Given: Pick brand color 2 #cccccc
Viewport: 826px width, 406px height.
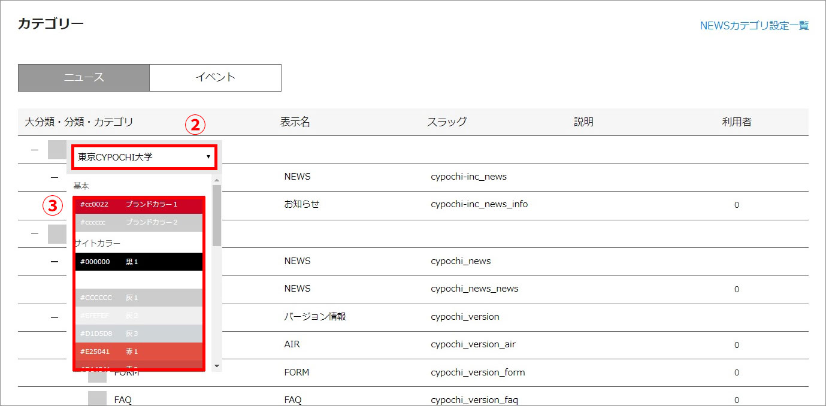Looking at the screenshot, I should tap(139, 223).
